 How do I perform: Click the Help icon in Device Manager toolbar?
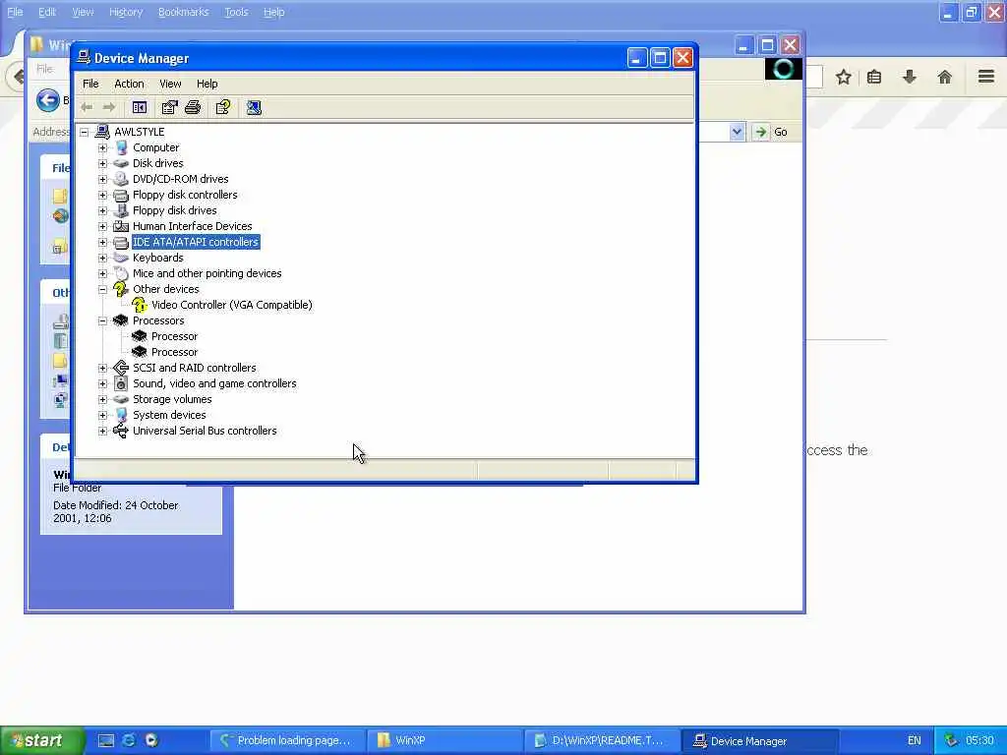coord(223,108)
